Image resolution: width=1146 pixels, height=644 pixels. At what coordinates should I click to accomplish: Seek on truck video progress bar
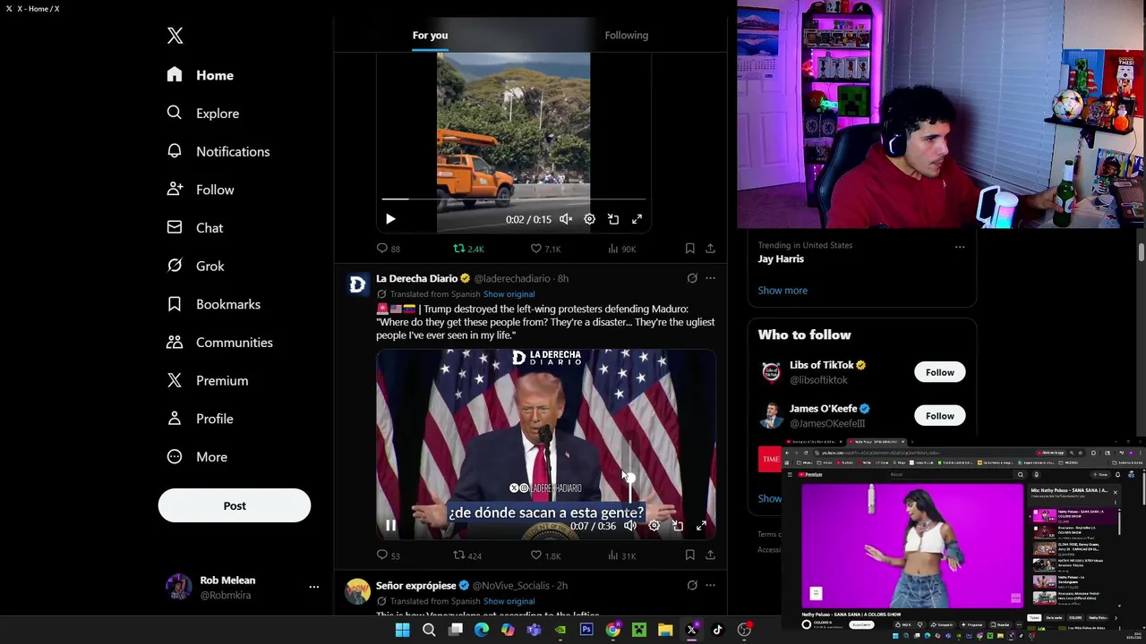coord(513,199)
